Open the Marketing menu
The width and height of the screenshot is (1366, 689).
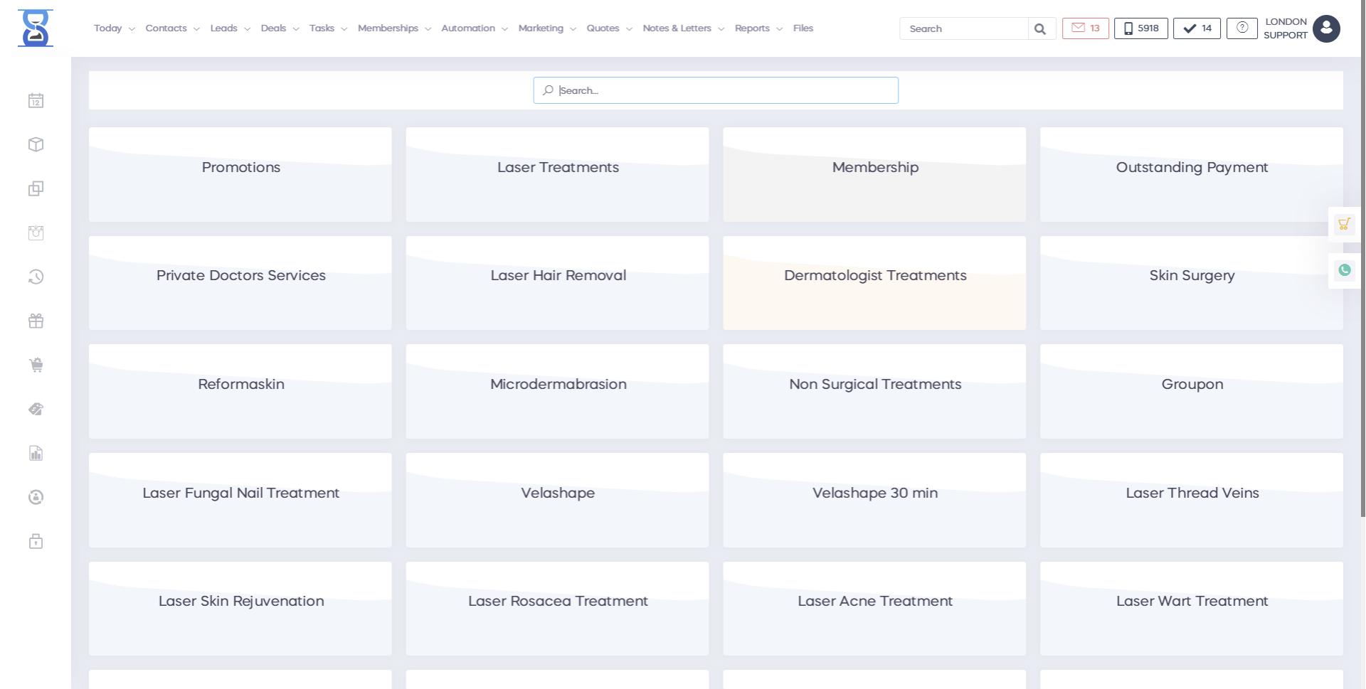coord(546,28)
